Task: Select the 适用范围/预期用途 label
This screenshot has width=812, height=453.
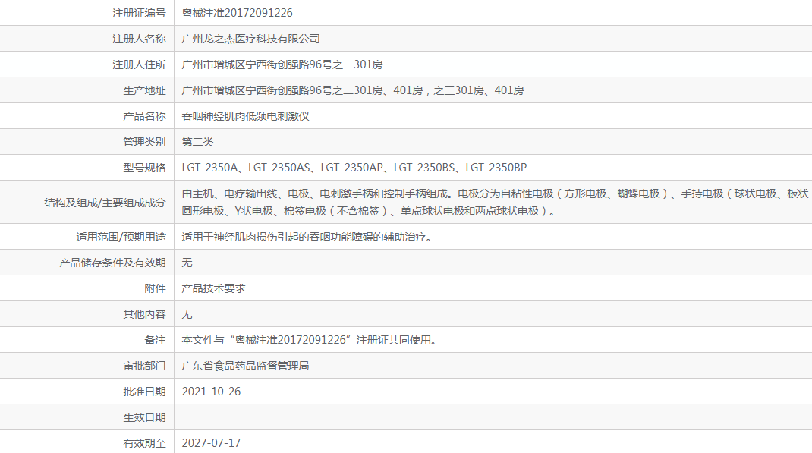Action: 121,237
